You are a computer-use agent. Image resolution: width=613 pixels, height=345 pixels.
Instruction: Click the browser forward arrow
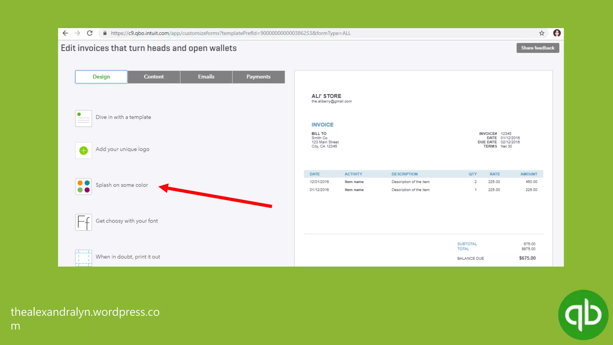(x=78, y=33)
